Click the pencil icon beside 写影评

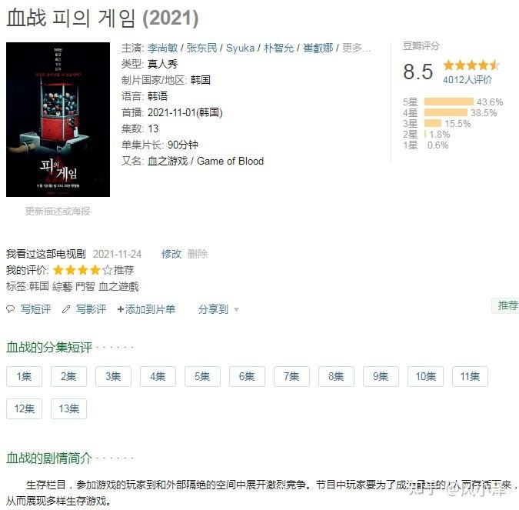[x=66, y=309]
